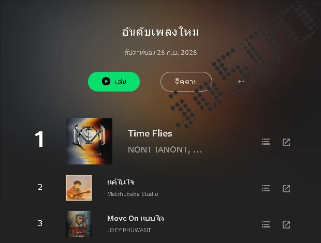Select the แค่ในใจ song title
Viewport: 321px width, 243px height.
coord(121,181)
